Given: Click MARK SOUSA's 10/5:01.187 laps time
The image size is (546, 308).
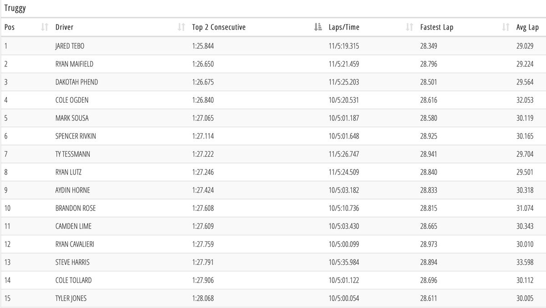Looking at the screenshot, I should (x=344, y=118).
